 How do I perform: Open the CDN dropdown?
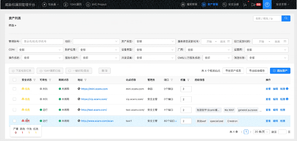pos(40,50)
